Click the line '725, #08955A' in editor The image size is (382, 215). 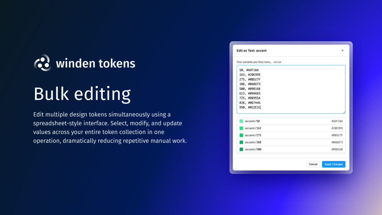click(250, 98)
